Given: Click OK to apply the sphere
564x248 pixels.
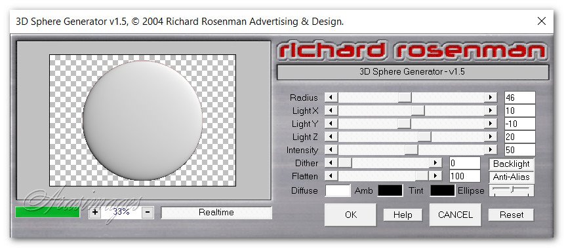Looking at the screenshot, I should pyautogui.click(x=351, y=215).
